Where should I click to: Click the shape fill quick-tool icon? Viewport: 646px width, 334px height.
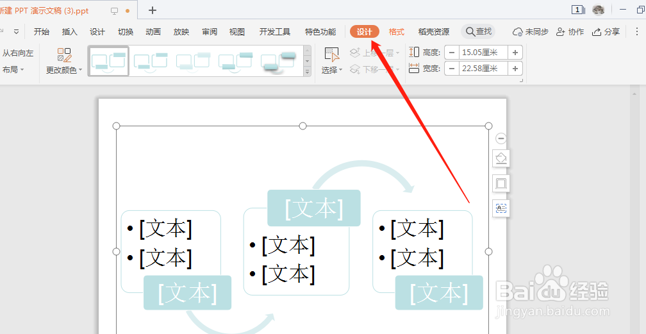[x=501, y=158]
